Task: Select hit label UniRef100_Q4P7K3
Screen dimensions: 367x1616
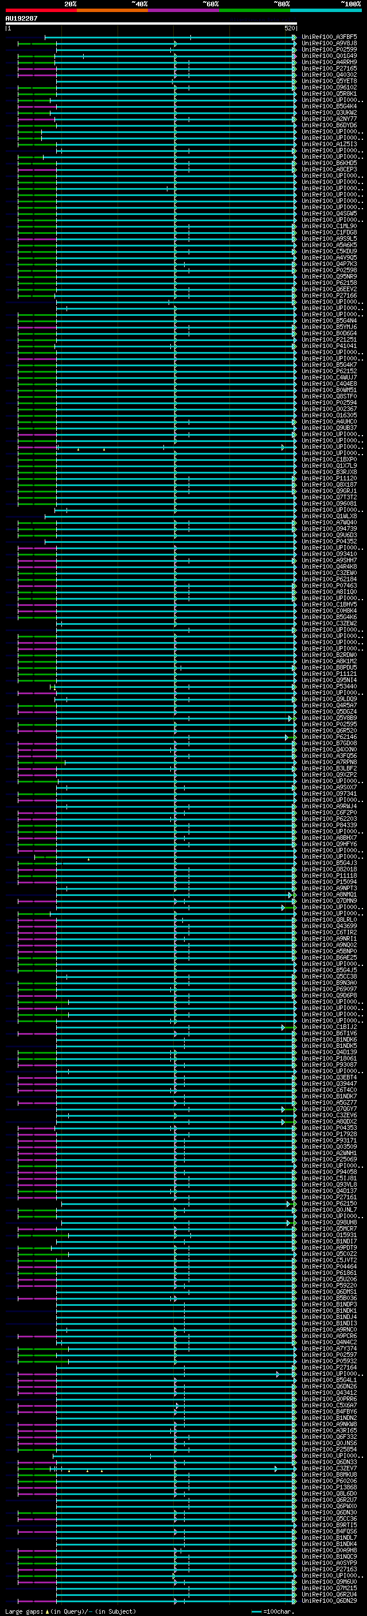Action: tap(329, 264)
